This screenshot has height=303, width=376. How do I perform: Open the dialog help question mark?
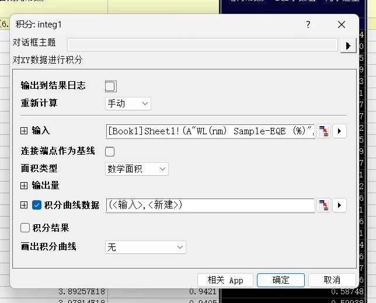pyautogui.click(x=308, y=25)
